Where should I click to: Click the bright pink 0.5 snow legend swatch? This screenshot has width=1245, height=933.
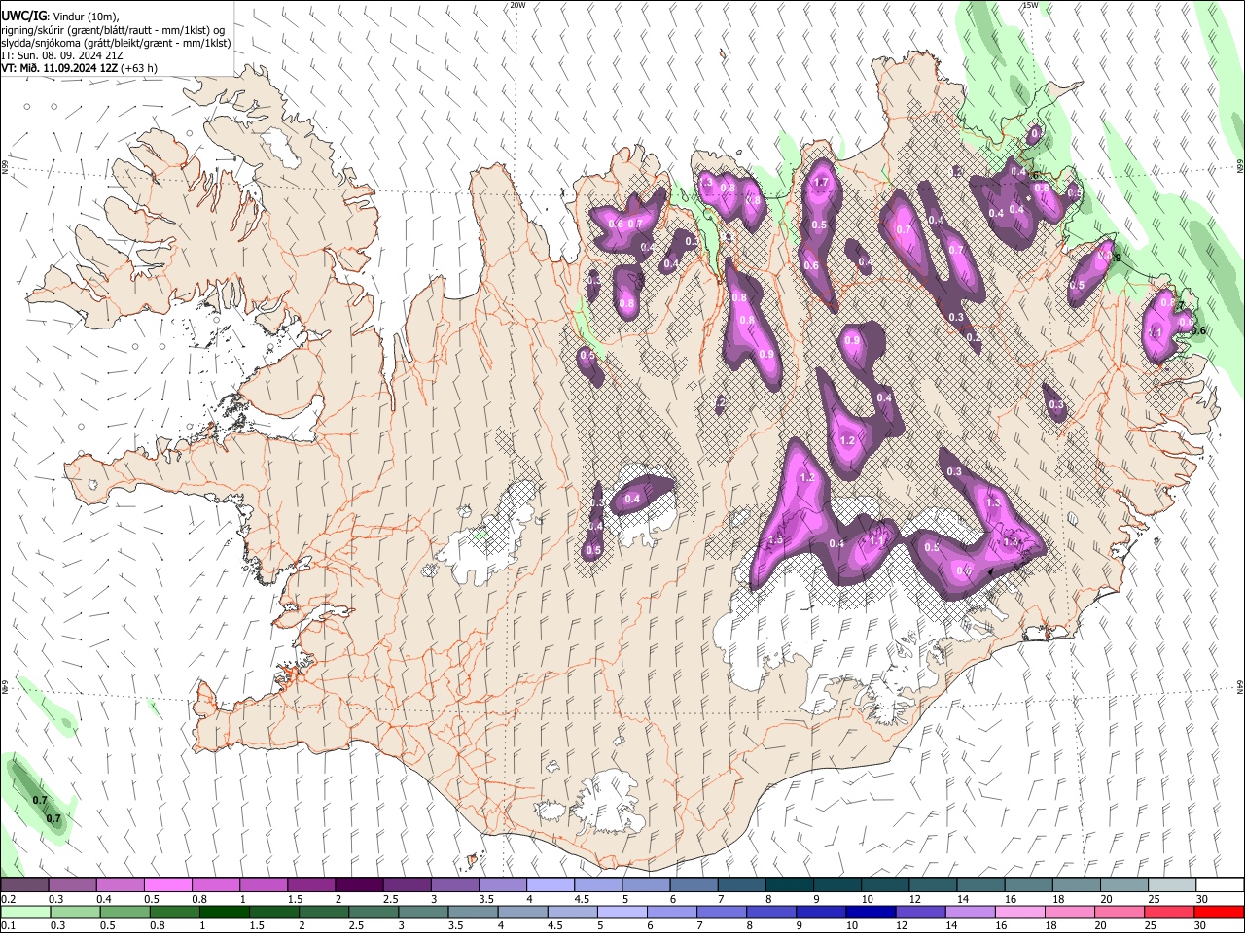coord(167,885)
